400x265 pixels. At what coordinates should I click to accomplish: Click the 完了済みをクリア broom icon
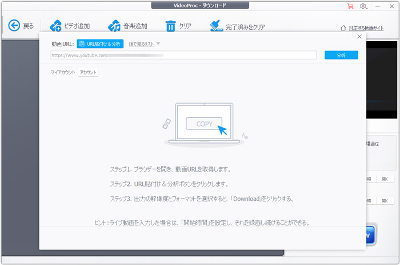click(x=216, y=26)
